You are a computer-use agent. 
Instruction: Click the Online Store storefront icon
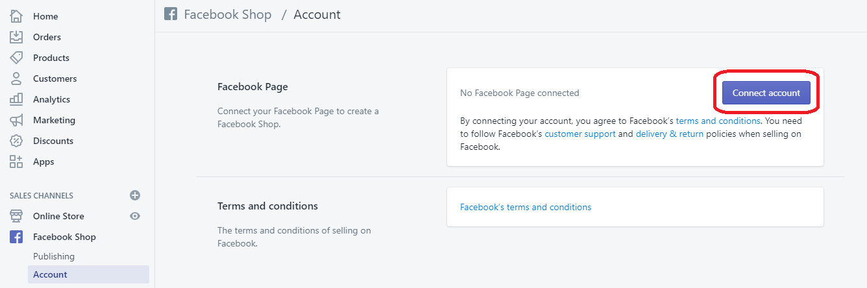(x=16, y=216)
